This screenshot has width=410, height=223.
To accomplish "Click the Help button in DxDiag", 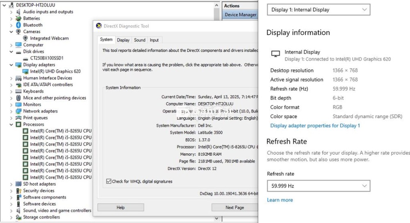I will (121, 207).
